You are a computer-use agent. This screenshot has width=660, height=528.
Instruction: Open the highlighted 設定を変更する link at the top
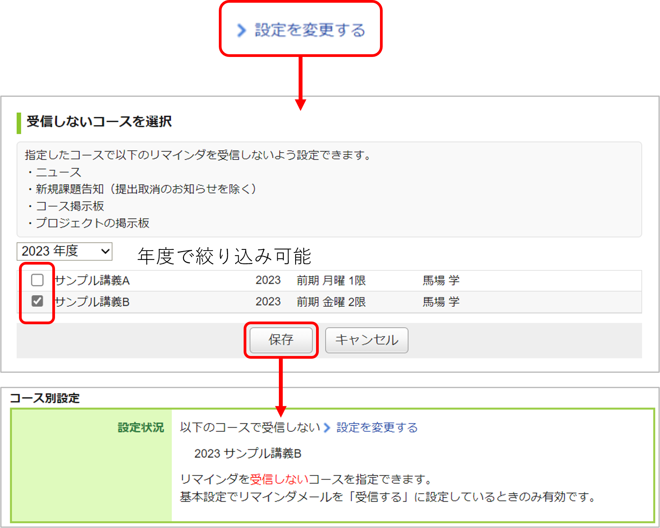tap(310, 30)
